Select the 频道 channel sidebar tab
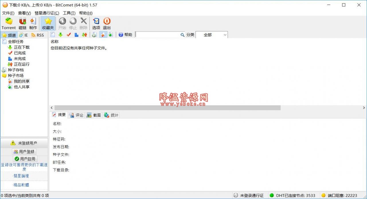 click(9, 35)
